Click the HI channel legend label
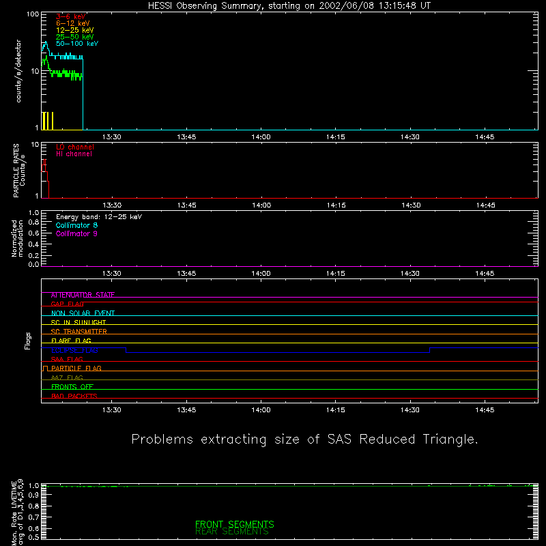Screen dimensions: 546x546 (74, 154)
